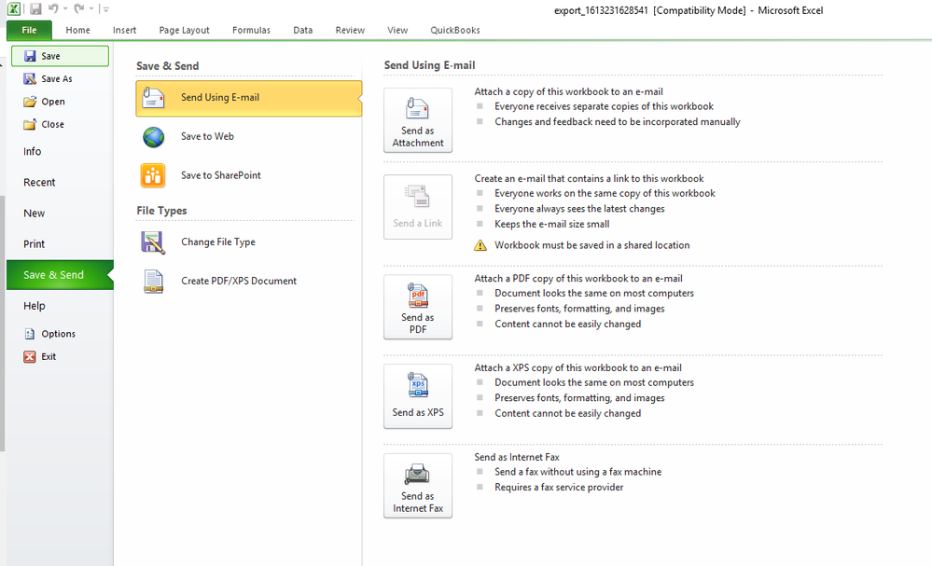The width and height of the screenshot is (932, 566).
Task: Click the Excel application icon in title bar
Action: click(14, 9)
